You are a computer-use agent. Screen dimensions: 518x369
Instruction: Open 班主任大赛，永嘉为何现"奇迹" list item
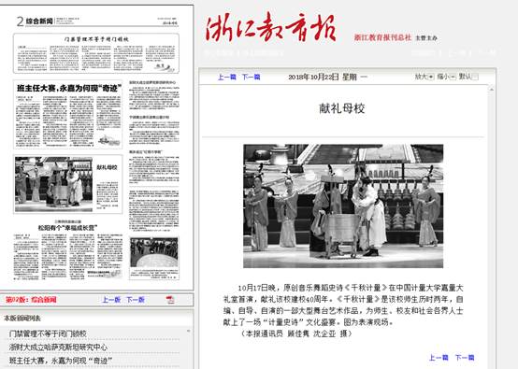[61, 361]
